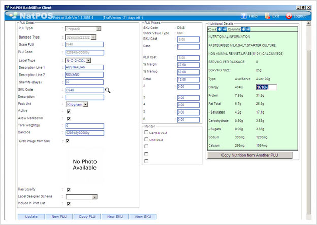This screenshot has width=317, height=225.
Task: Click the View SKU button
Action: coord(143,217)
